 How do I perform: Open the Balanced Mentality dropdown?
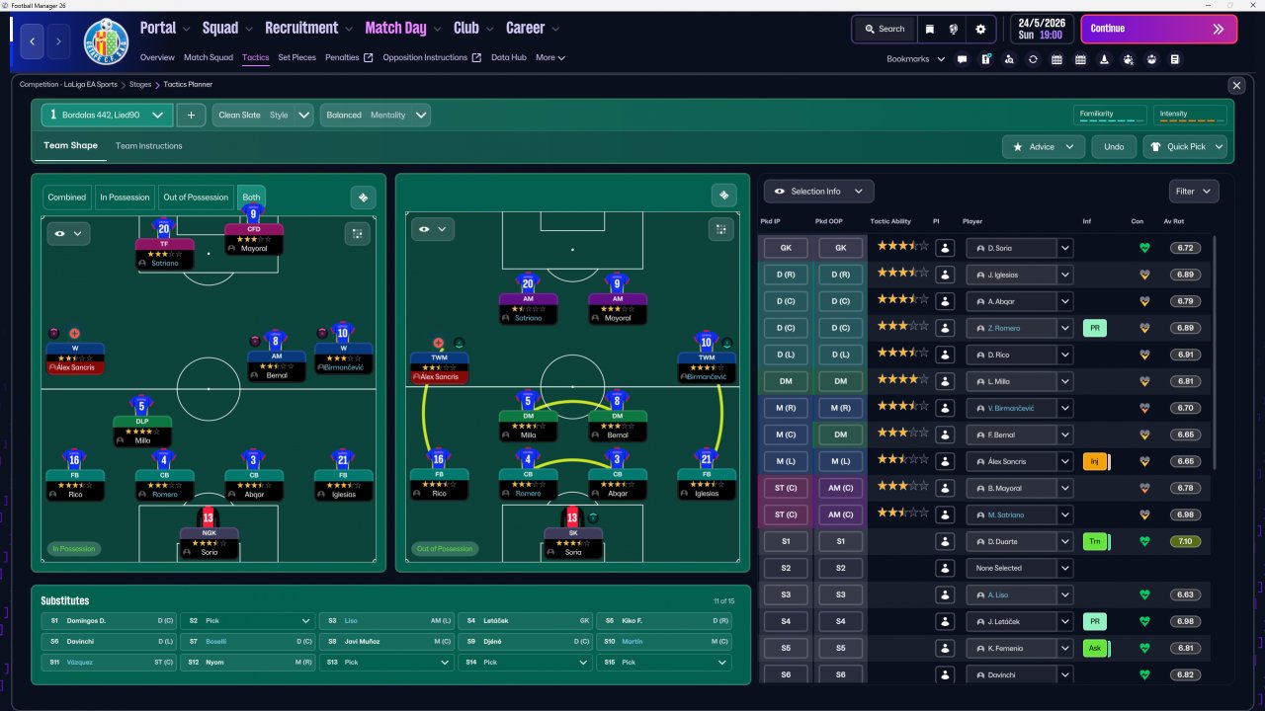point(376,115)
